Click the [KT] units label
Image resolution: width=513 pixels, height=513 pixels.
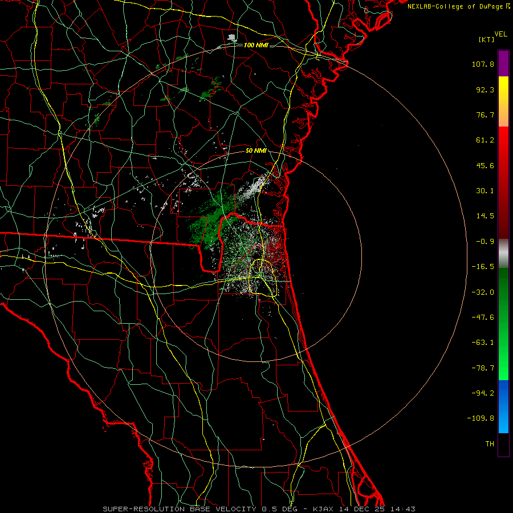[487, 39]
